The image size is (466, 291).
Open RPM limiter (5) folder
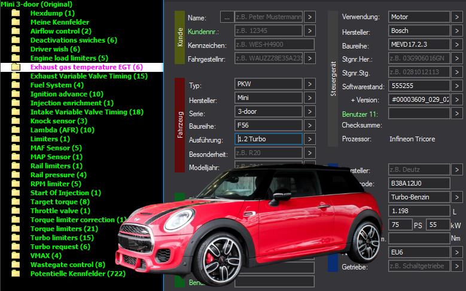tap(56, 184)
